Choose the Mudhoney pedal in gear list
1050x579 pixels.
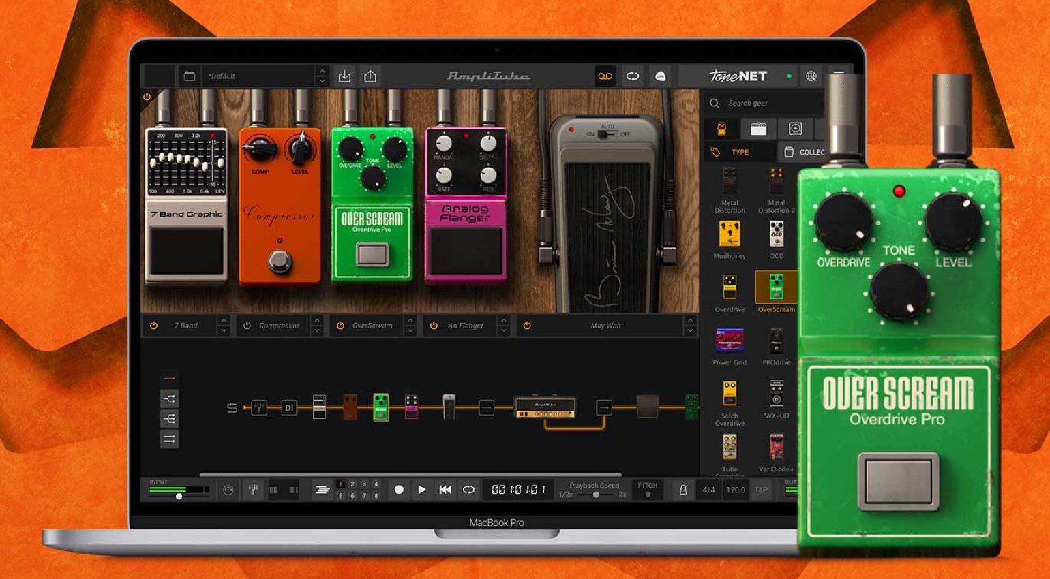pos(730,240)
